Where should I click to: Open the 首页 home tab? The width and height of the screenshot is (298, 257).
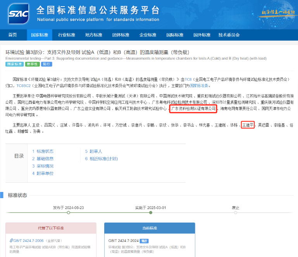pos(13,35)
